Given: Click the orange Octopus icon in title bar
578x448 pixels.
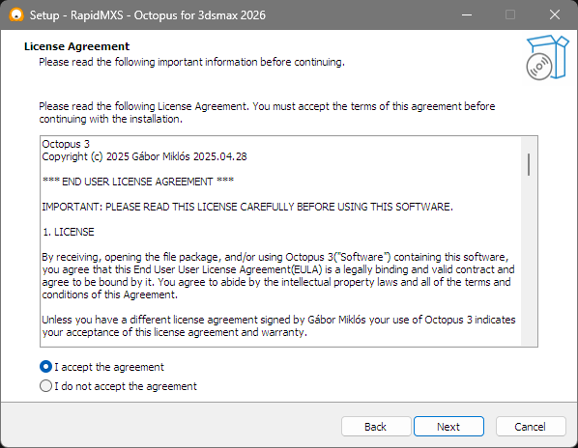Looking at the screenshot, I should pos(16,15).
